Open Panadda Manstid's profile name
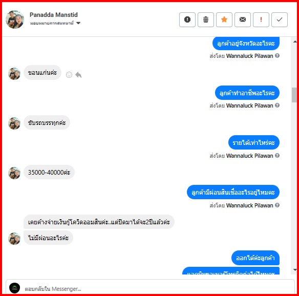 [54, 15]
